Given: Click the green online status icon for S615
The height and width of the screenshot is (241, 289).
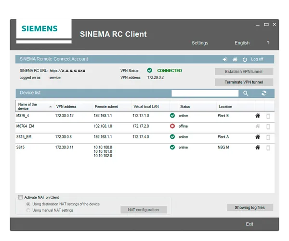Looking at the screenshot, I should pyautogui.click(x=172, y=147).
